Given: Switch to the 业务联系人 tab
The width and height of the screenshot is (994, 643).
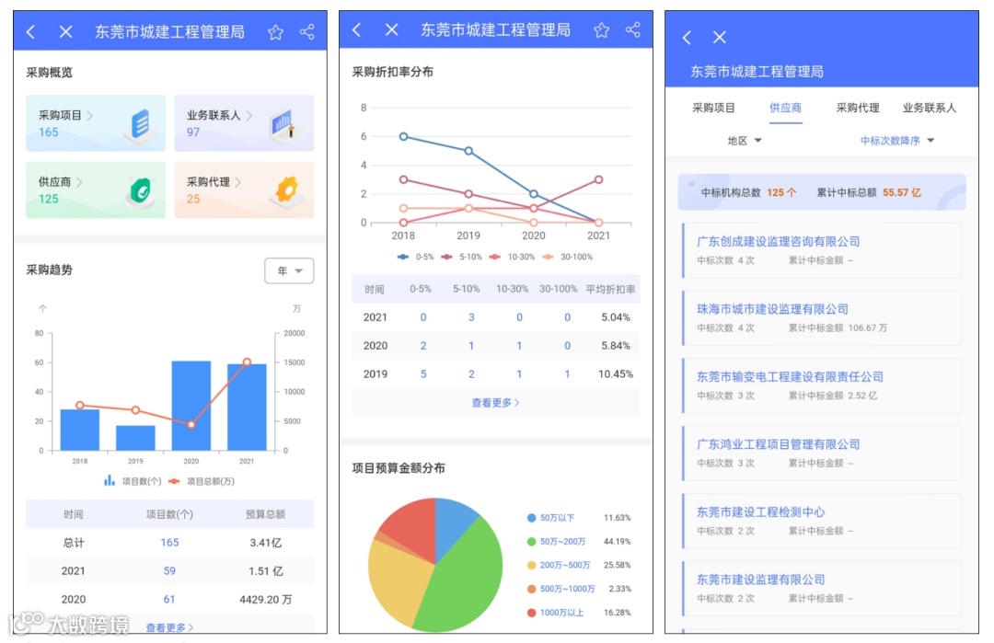Looking at the screenshot, I should (930, 109).
